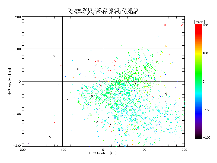Click the y-axis tick label '-200' at bottom
Image resolution: width=217 pixels, height=163 pixels.
17,146
